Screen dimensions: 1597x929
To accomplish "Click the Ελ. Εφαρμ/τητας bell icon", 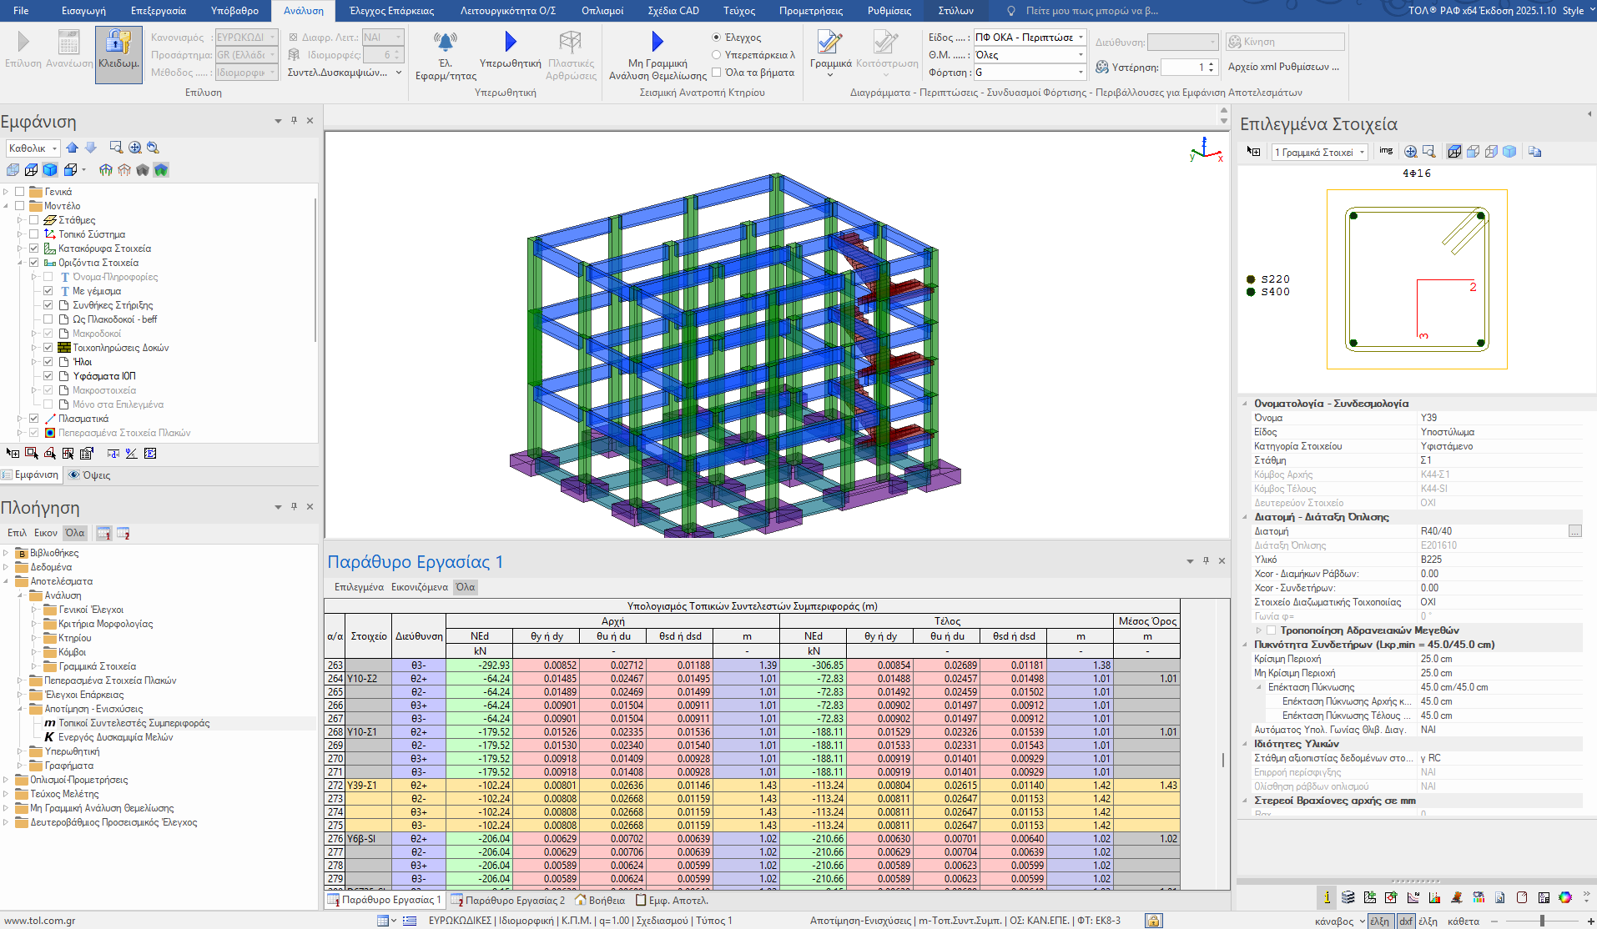I will tap(446, 42).
